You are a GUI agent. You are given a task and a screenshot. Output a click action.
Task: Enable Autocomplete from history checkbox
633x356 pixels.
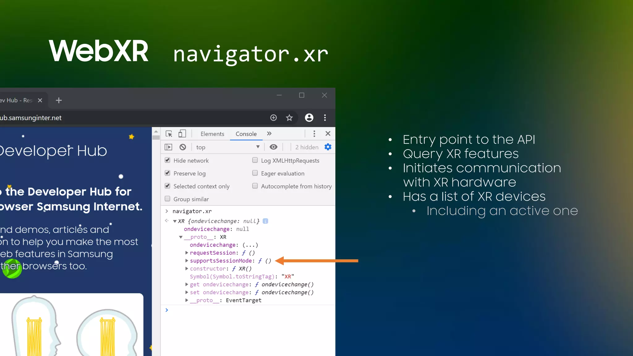pyautogui.click(x=255, y=186)
